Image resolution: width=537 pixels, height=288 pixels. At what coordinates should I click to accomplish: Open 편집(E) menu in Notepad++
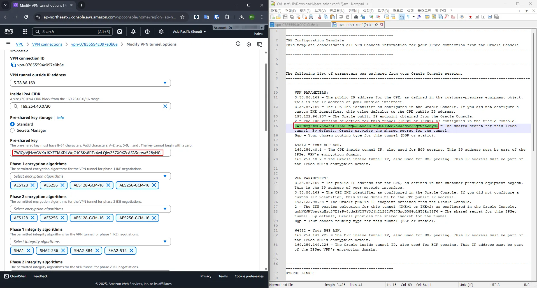(290, 11)
